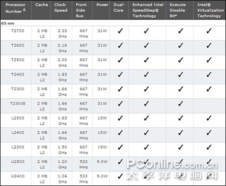Click the T2300E Execute Disable Bit checkmark
226x186 pixels.
click(180, 103)
